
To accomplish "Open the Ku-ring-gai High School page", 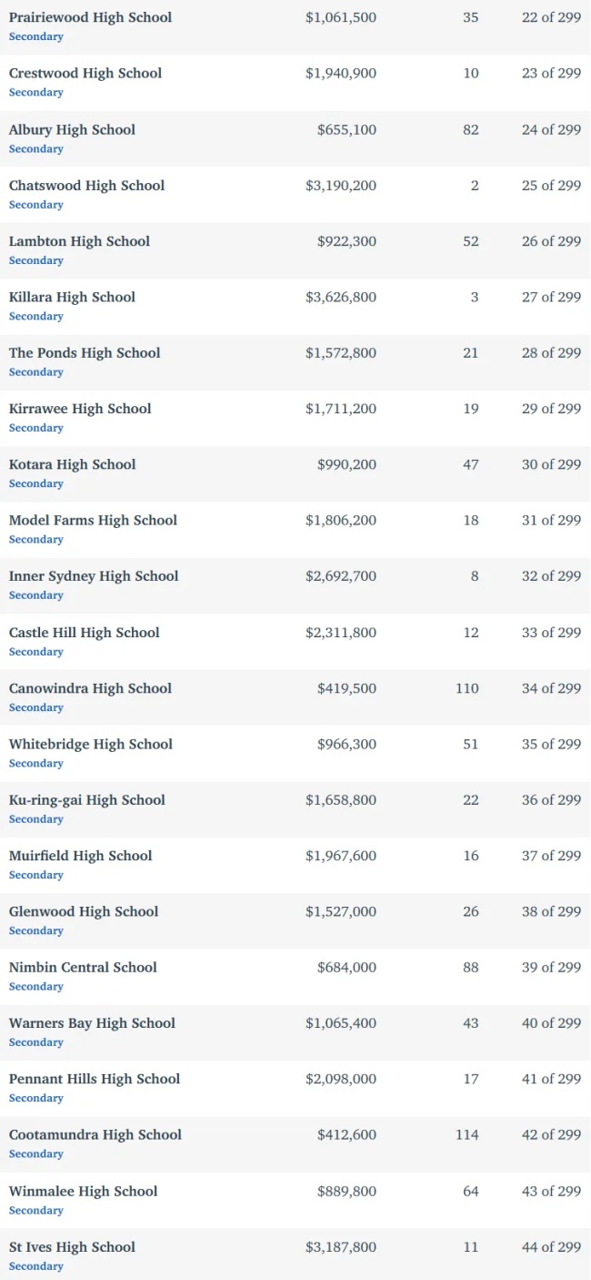I will 87,799.
